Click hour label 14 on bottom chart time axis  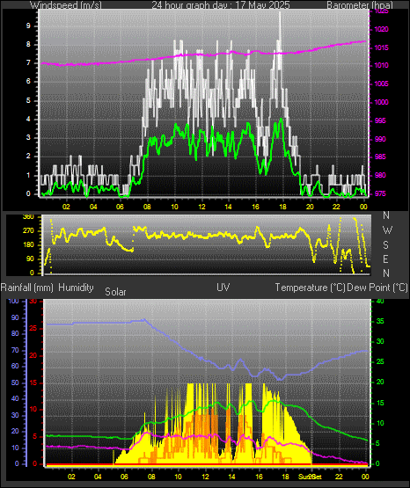point(232,477)
